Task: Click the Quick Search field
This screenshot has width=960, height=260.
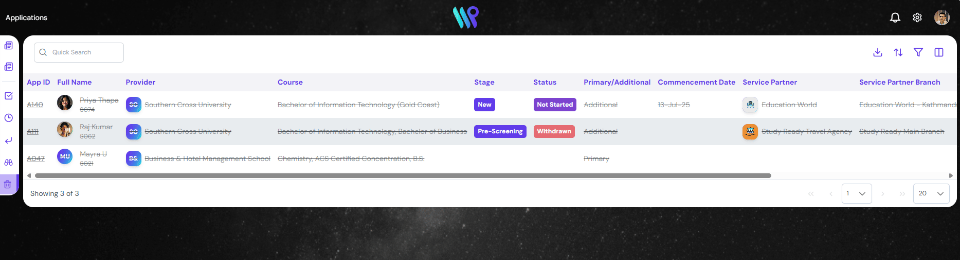Action: coord(79,52)
